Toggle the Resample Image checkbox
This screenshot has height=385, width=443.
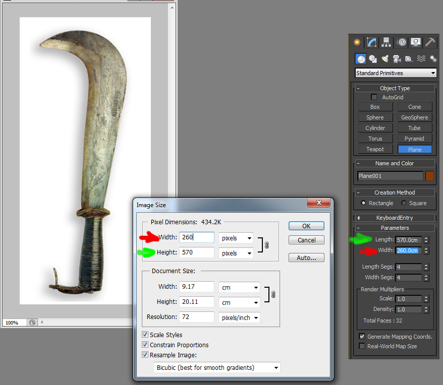pyautogui.click(x=145, y=355)
